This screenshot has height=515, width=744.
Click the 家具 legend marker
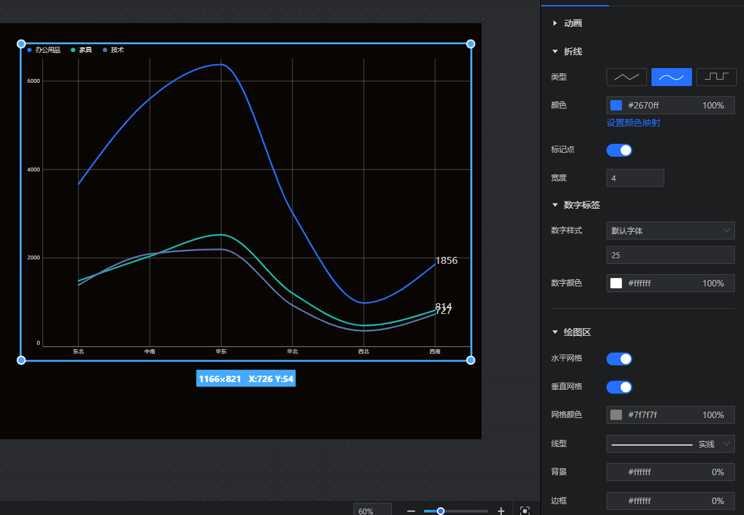[x=73, y=50]
